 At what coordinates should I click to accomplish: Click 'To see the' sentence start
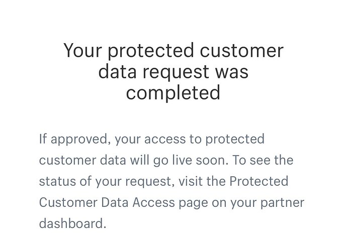(263, 160)
